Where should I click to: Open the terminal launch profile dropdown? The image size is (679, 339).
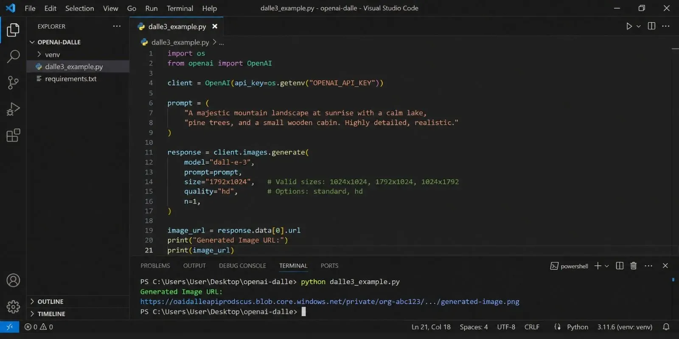tap(607, 266)
